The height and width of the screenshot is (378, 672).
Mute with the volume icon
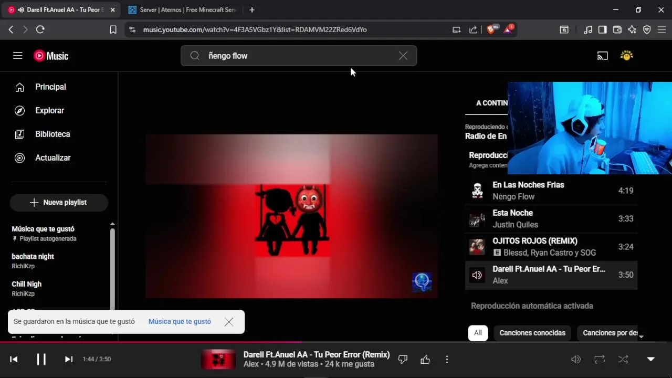pos(576,360)
